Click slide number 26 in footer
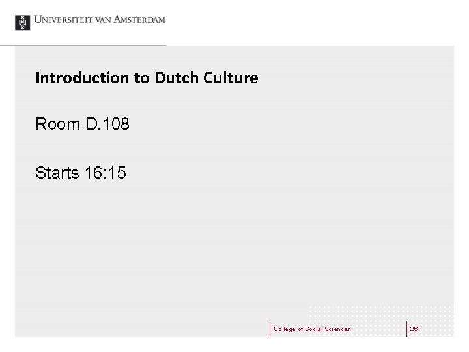The width and height of the screenshot is (469, 352). click(x=414, y=329)
